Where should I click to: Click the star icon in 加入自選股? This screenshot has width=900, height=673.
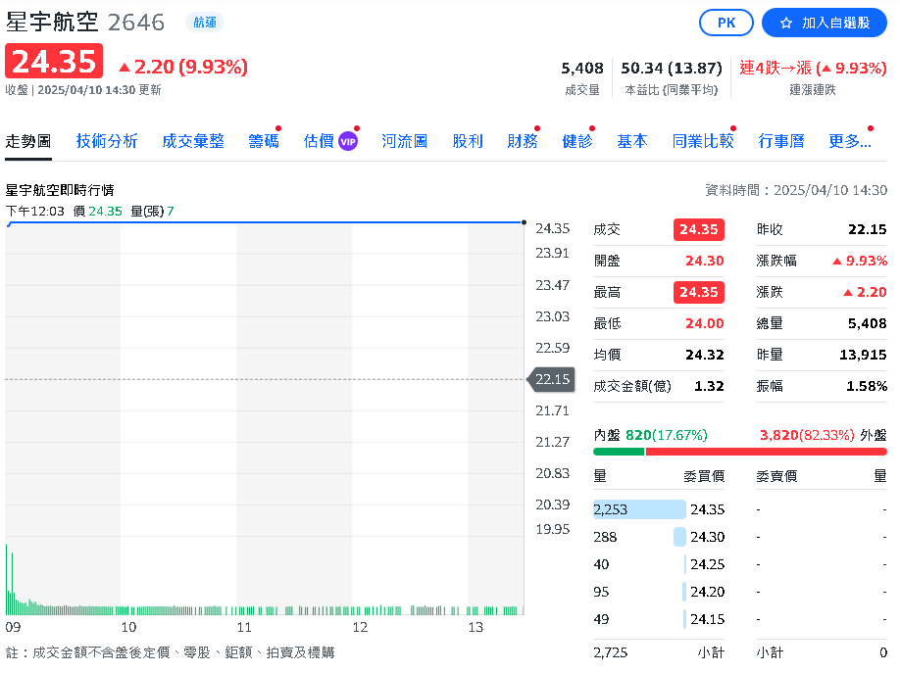786,23
